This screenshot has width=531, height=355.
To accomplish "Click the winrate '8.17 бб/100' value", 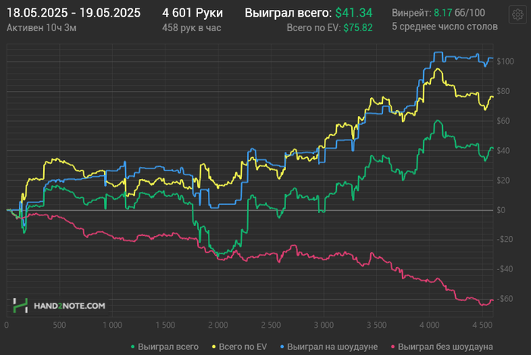I will coord(459,13).
